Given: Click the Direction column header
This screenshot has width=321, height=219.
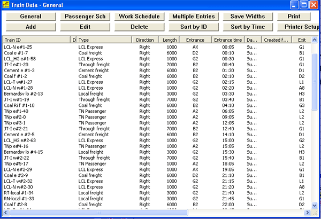Looking at the screenshot, I should click(145, 40).
